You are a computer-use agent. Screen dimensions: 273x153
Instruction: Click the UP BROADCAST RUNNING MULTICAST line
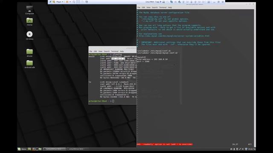117,69
